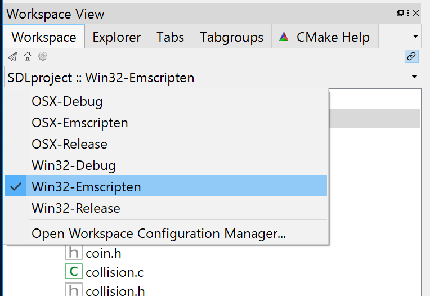
Task: Select collision.h in the file tree
Action: 115,290
